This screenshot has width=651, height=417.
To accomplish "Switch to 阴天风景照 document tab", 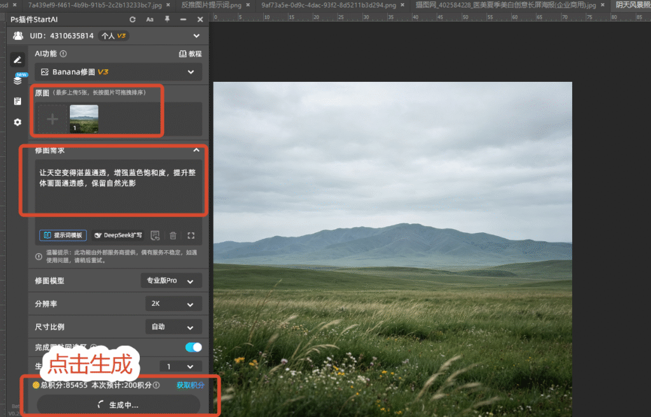I will tap(633, 5).
